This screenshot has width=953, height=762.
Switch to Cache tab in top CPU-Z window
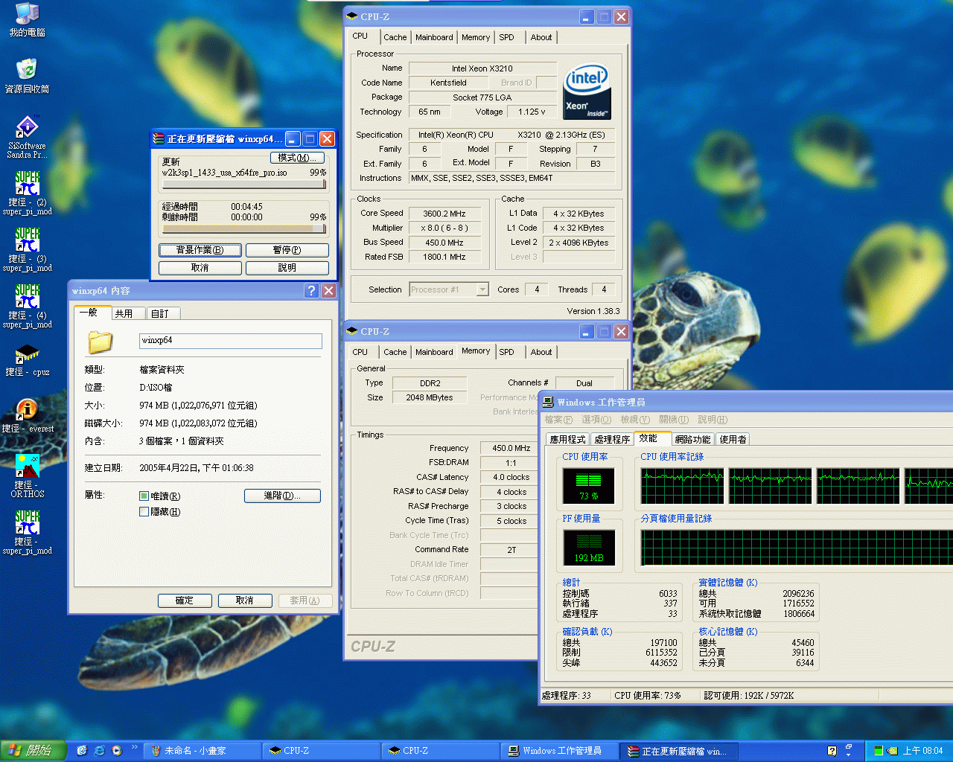coord(395,37)
